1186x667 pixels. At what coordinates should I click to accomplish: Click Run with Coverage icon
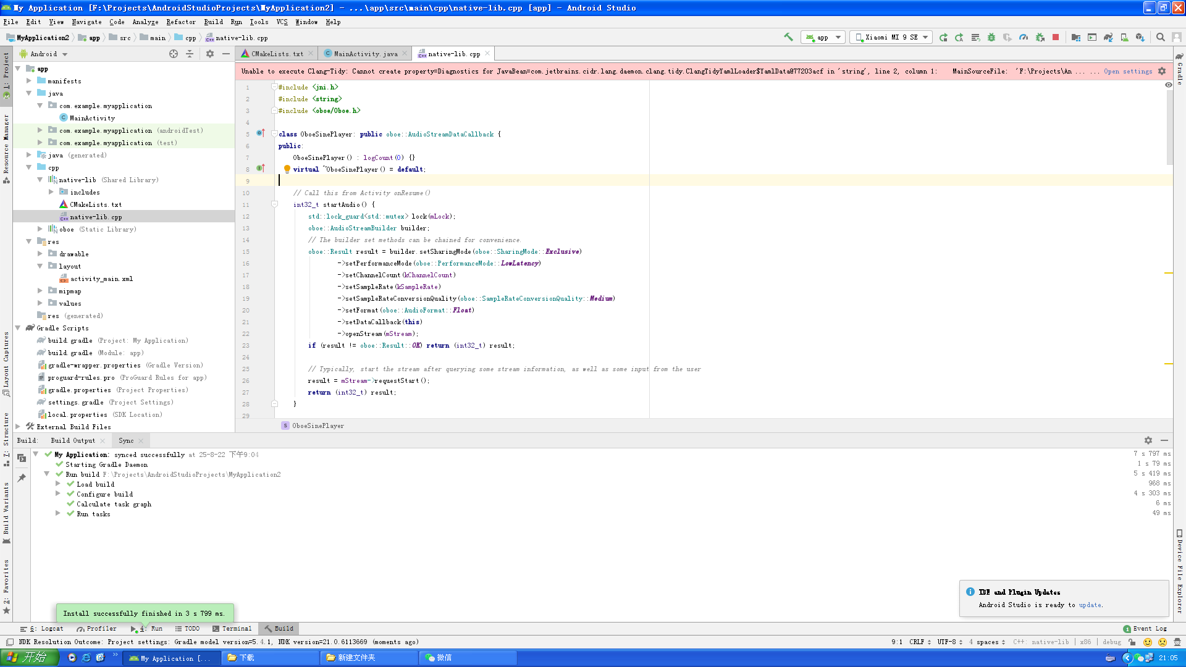coord(1007,38)
